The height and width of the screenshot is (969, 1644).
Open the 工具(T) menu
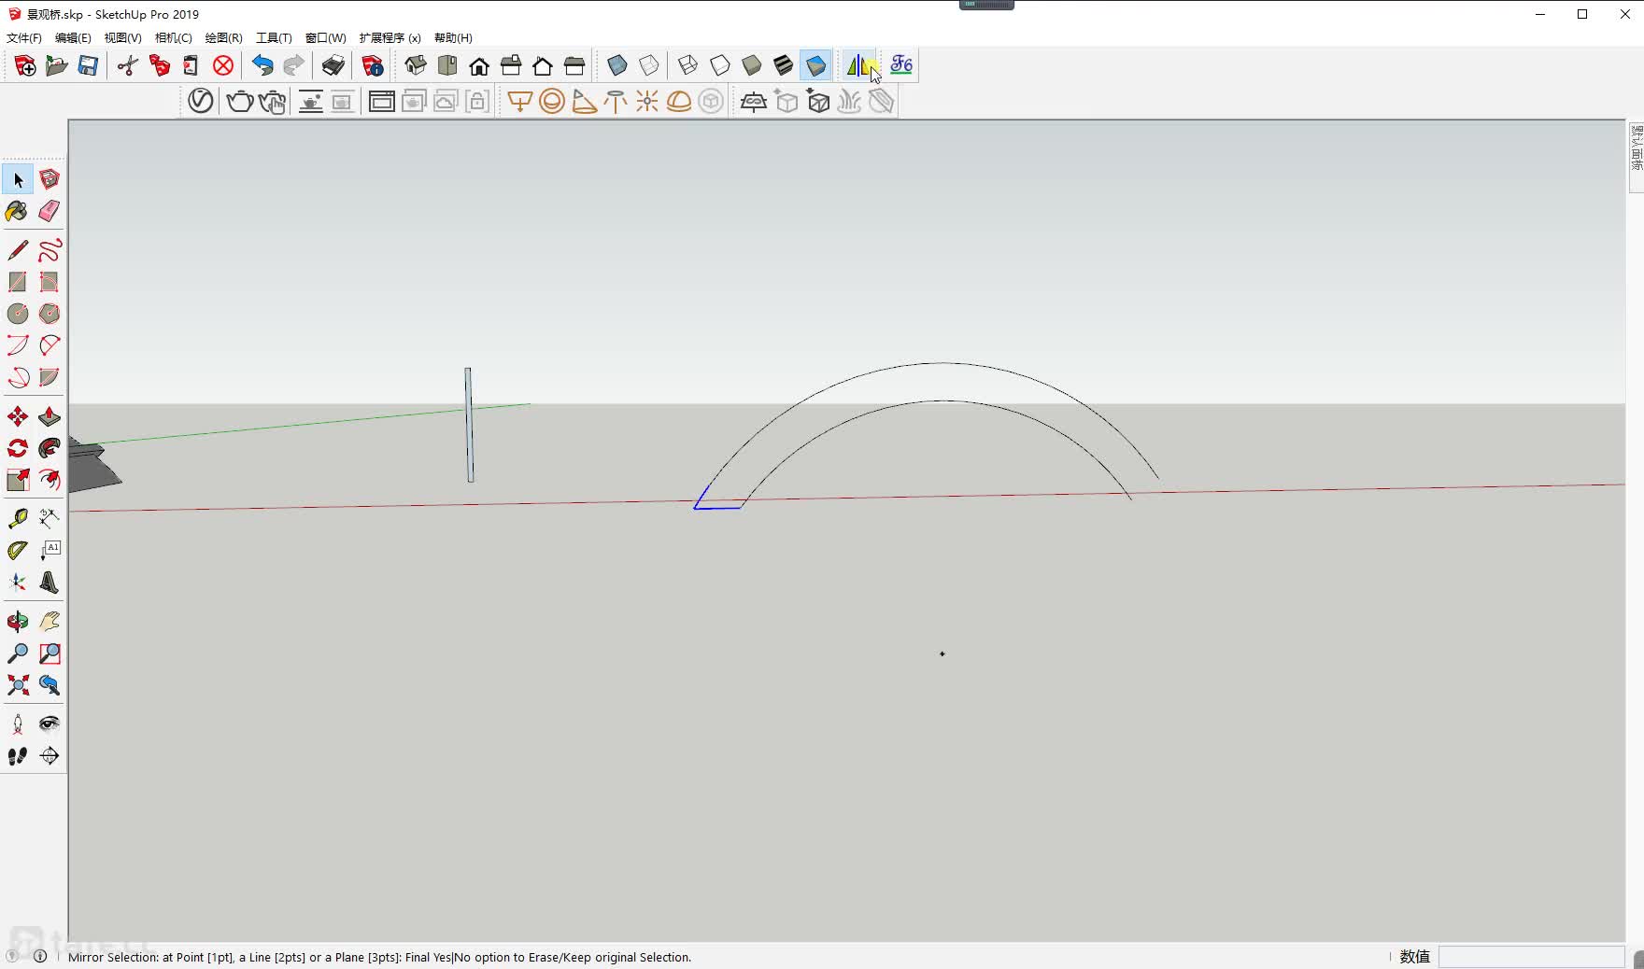coord(274,38)
